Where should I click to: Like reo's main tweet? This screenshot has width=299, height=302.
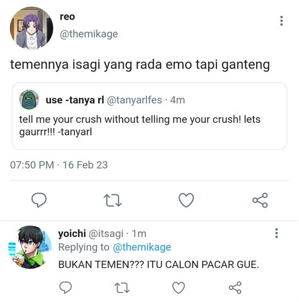[186, 200]
